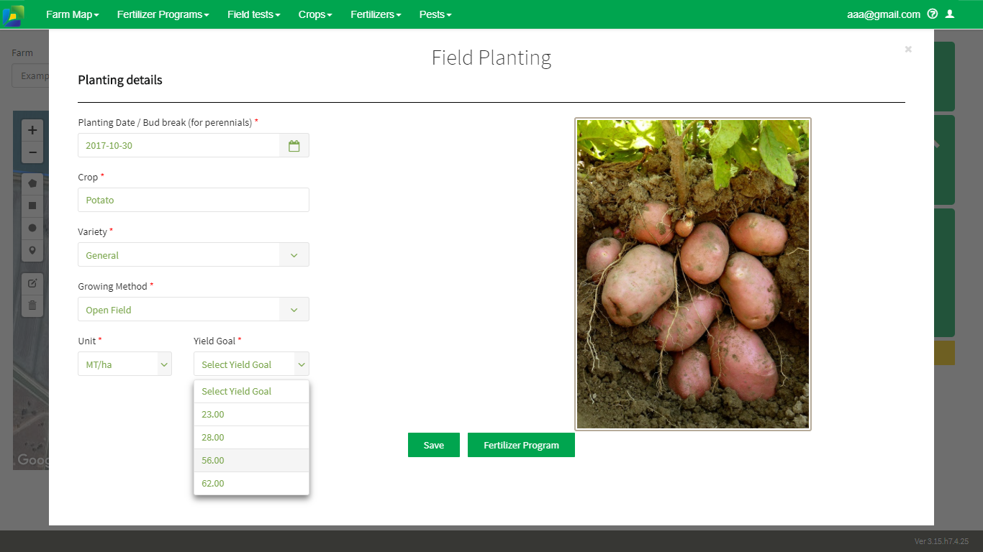The width and height of the screenshot is (983, 552).
Task: Expand the Variety dropdown
Action: [294, 254]
